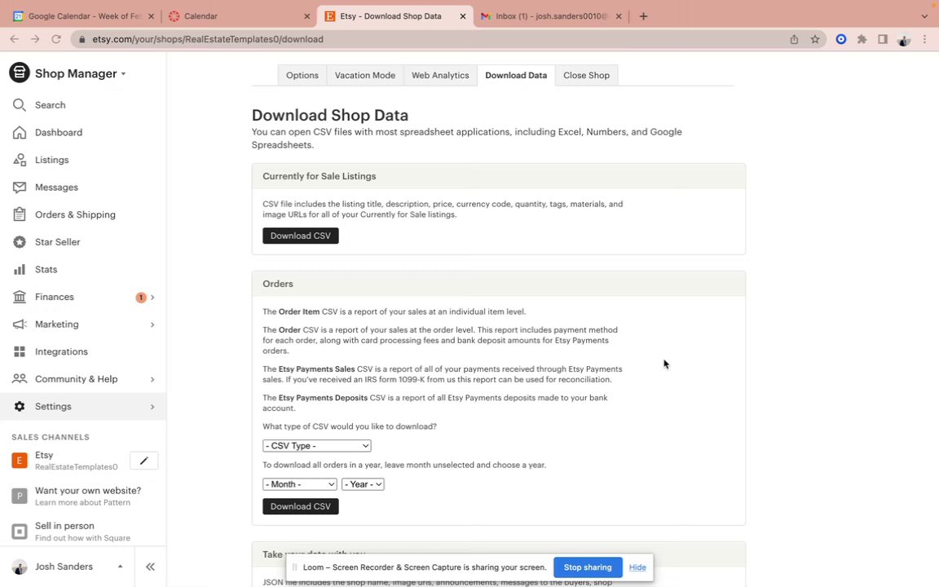This screenshot has height=587, width=939.
Task: Open the CSV Type dropdown
Action: [317, 446]
